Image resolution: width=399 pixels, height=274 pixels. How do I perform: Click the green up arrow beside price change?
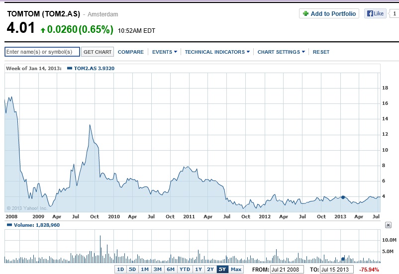click(43, 30)
